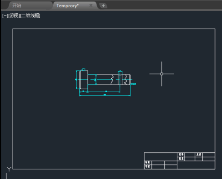This screenshot has width=222, height=179.
Task: Click the 数量 cell in the title block
Action: 181,159
